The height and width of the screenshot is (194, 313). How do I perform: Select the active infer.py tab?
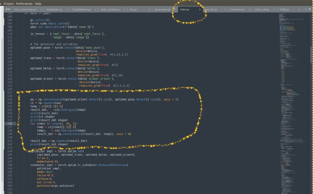point(184,9)
